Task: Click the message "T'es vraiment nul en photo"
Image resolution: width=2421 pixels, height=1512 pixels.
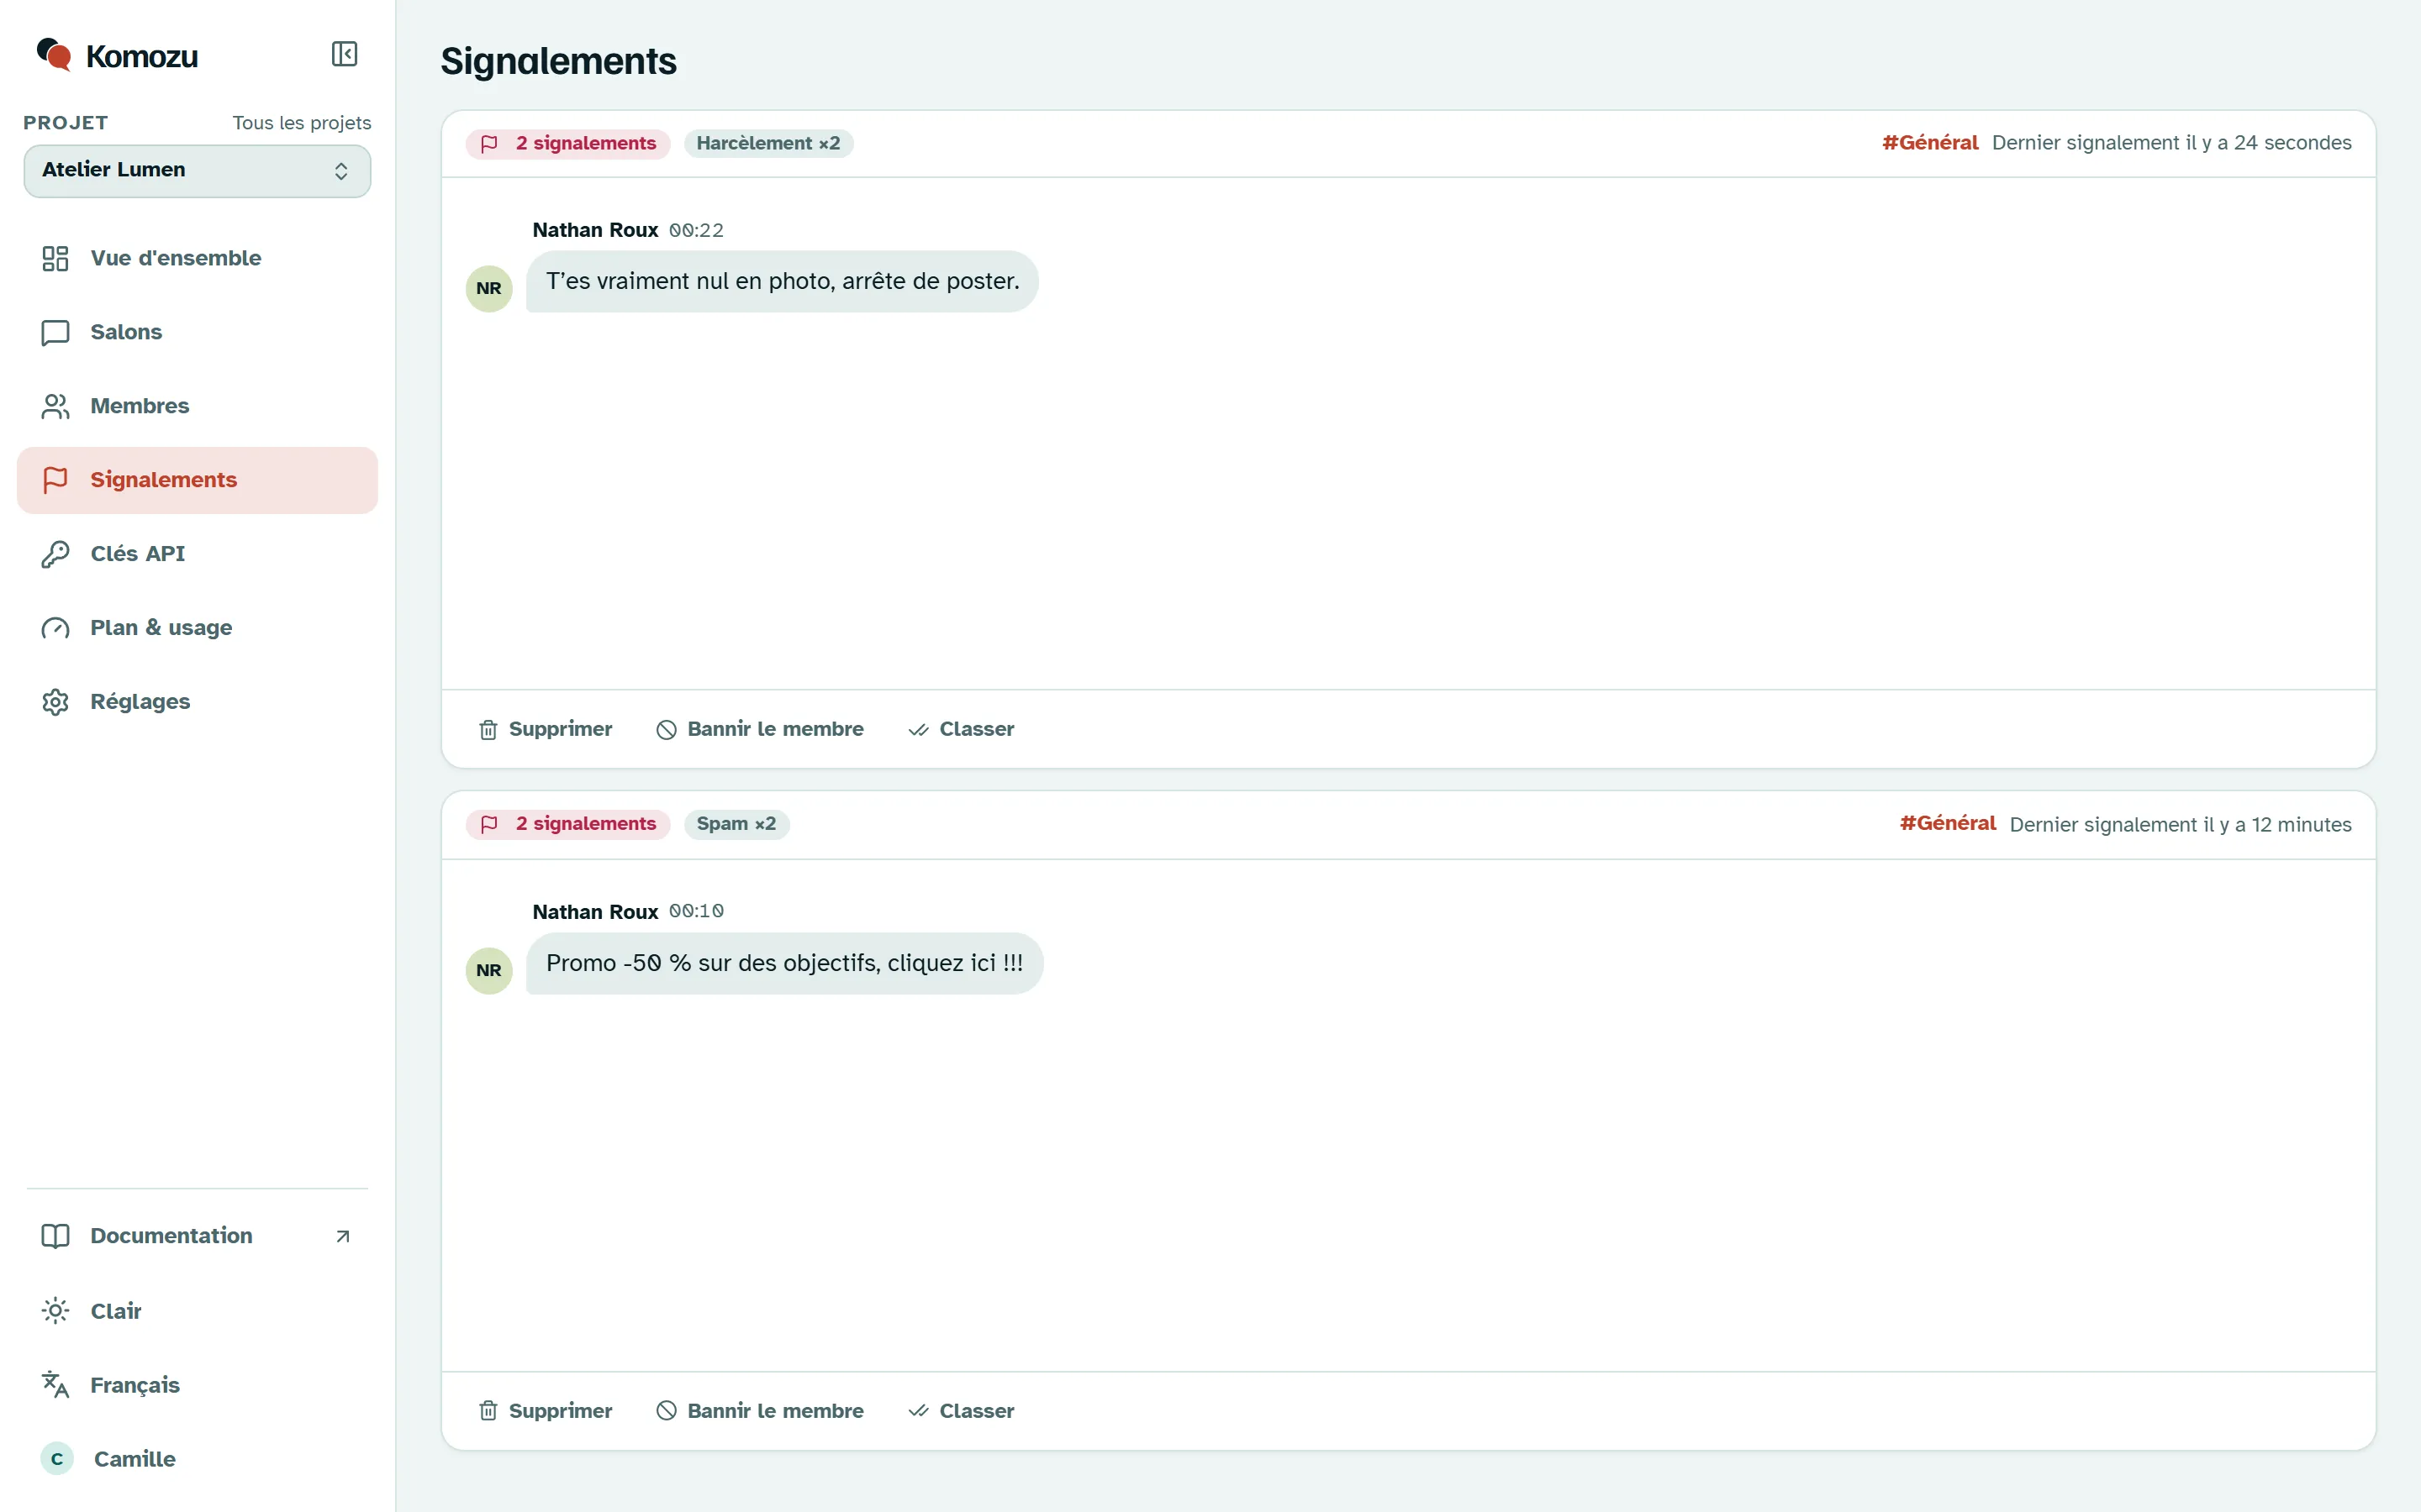Action: [783, 281]
